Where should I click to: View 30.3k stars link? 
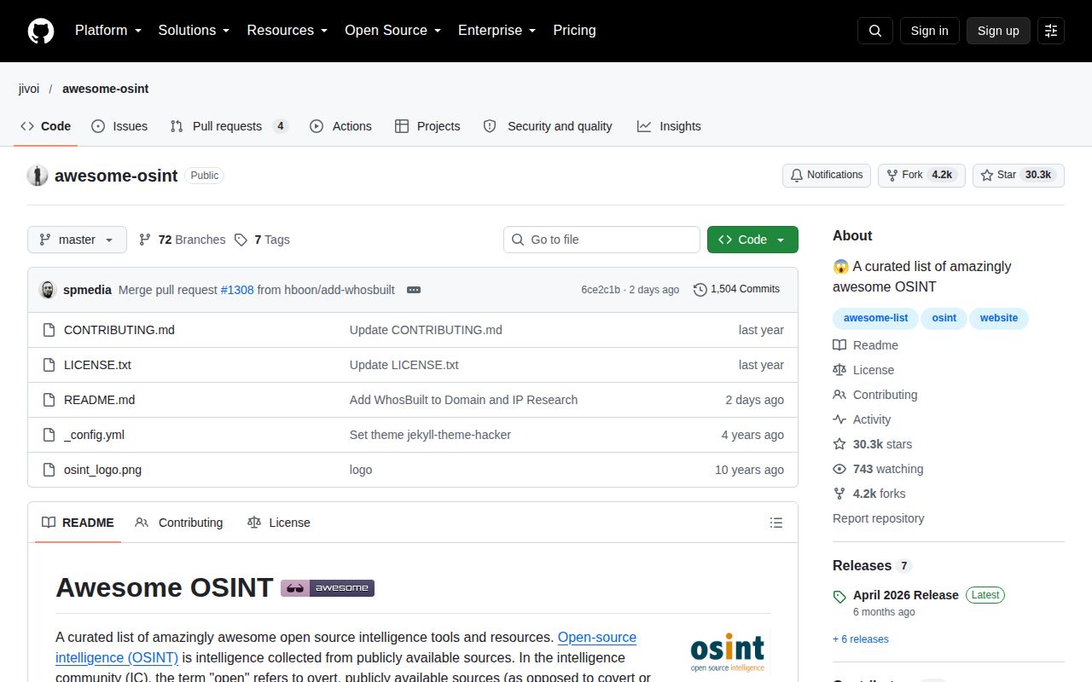coord(873,444)
